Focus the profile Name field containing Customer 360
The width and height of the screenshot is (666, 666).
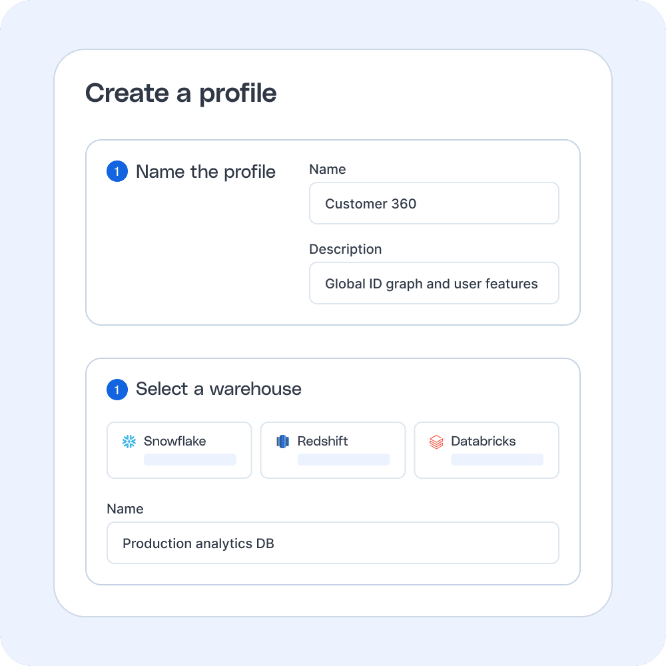pos(434,204)
